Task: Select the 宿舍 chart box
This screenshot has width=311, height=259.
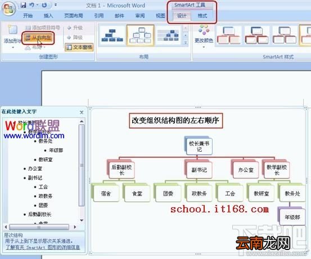Action: point(106,193)
